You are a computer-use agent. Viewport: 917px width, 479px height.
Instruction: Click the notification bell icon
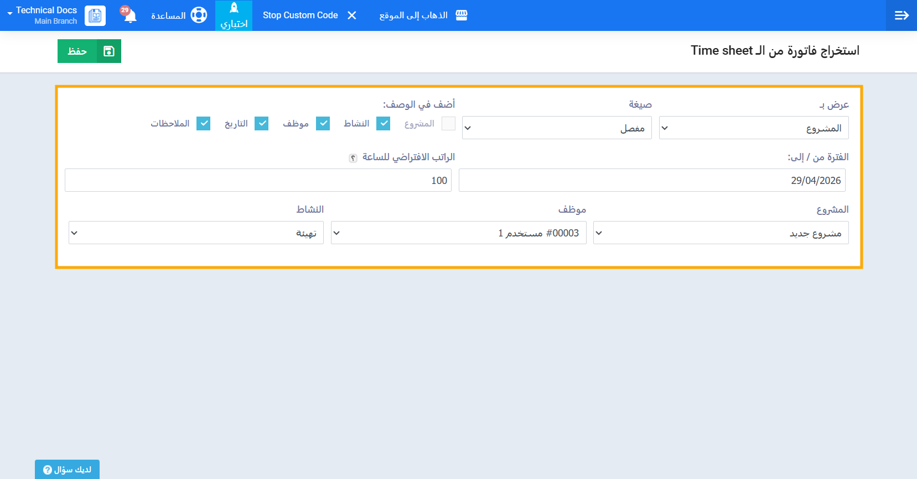tap(131, 16)
